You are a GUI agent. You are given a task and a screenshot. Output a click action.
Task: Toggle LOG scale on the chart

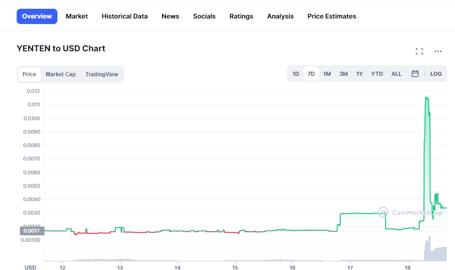pos(436,74)
